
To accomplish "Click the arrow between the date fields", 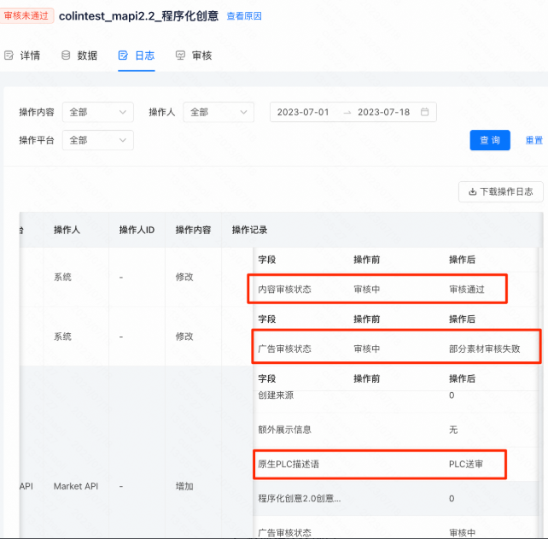I will tap(347, 112).
